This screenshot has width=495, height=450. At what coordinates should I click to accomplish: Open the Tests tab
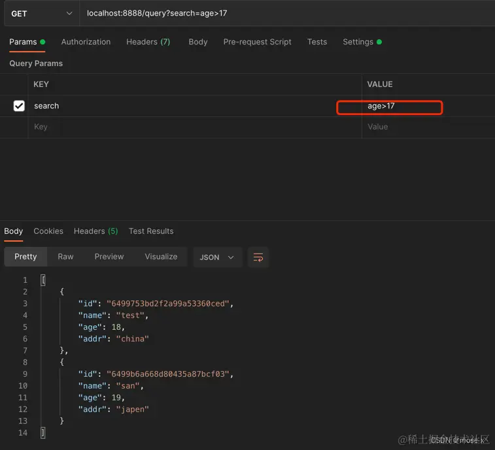[317, 42]
